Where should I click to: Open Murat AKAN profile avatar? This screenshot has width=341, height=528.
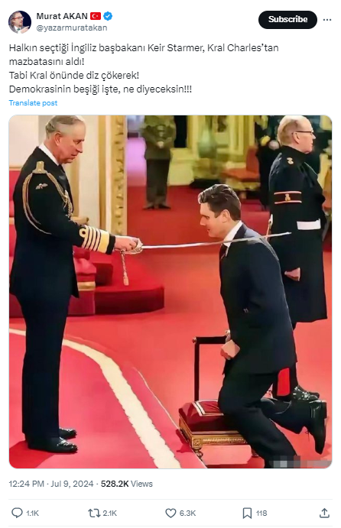tap(20, 21)
